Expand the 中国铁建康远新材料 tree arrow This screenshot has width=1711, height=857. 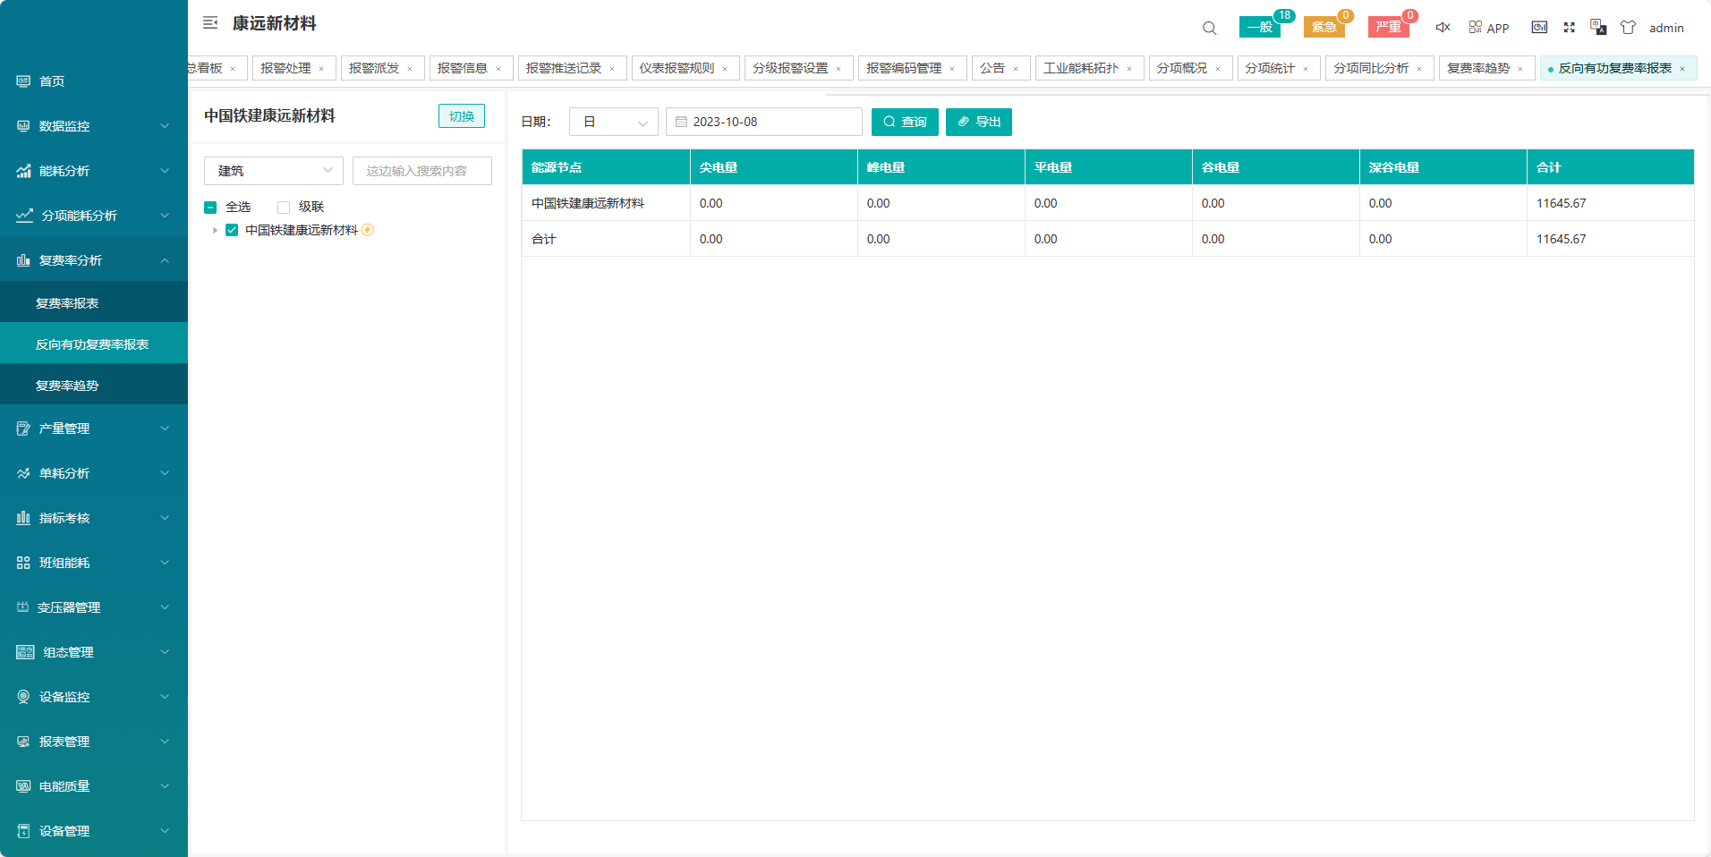[x=215, y=231]
